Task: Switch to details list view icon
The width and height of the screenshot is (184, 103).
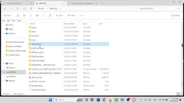Action: click(178, 94)
